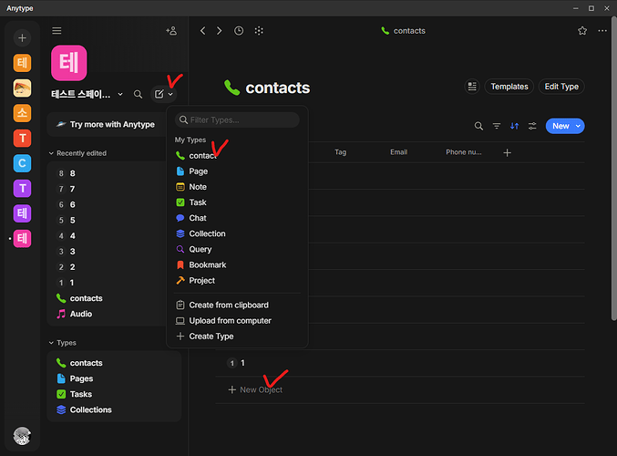Open the Collections type in sidebar
This screenshot has height=456, width=617.
(114, 409)
